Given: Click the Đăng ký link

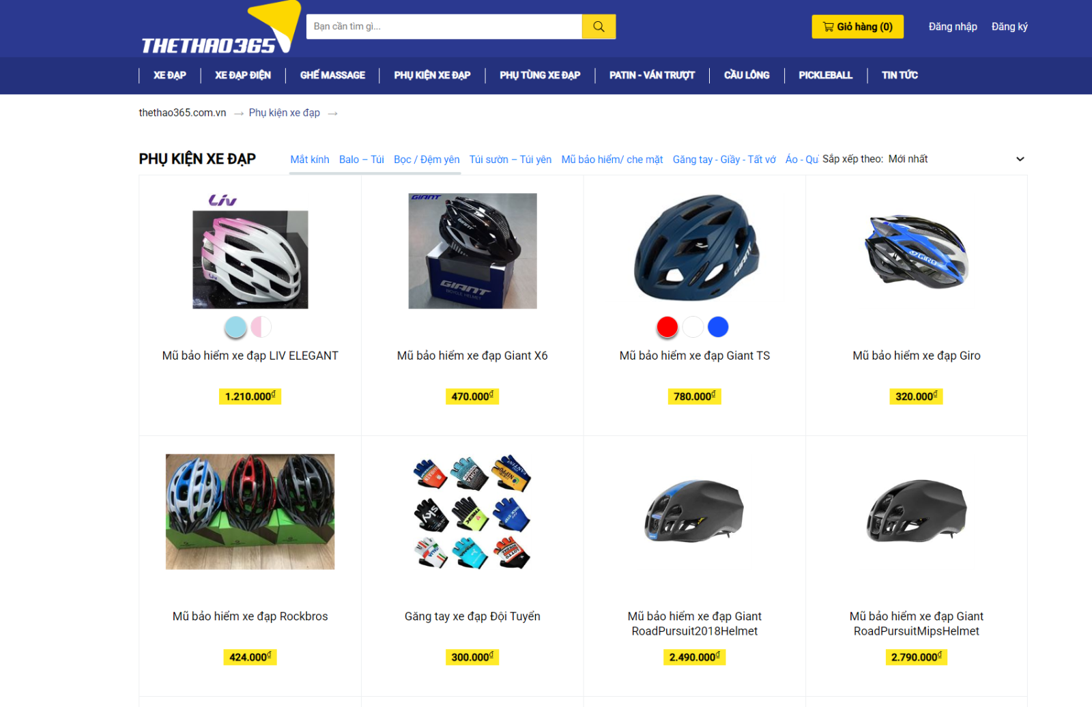Looking at the screenshot, I should click(1009, 27).
